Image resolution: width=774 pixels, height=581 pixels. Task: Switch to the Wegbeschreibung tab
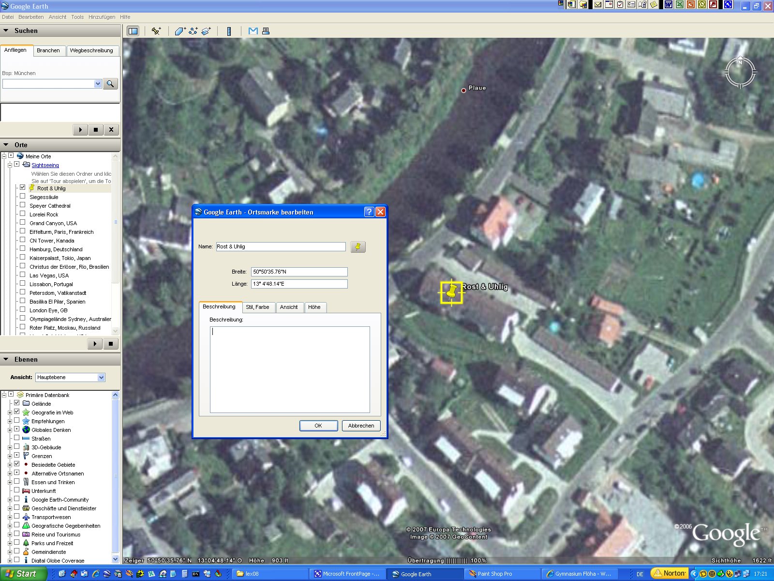91,50
